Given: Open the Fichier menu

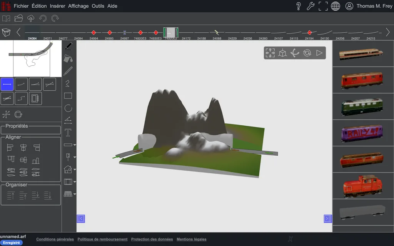Looking at the screenshot, I should click(21, 6).
